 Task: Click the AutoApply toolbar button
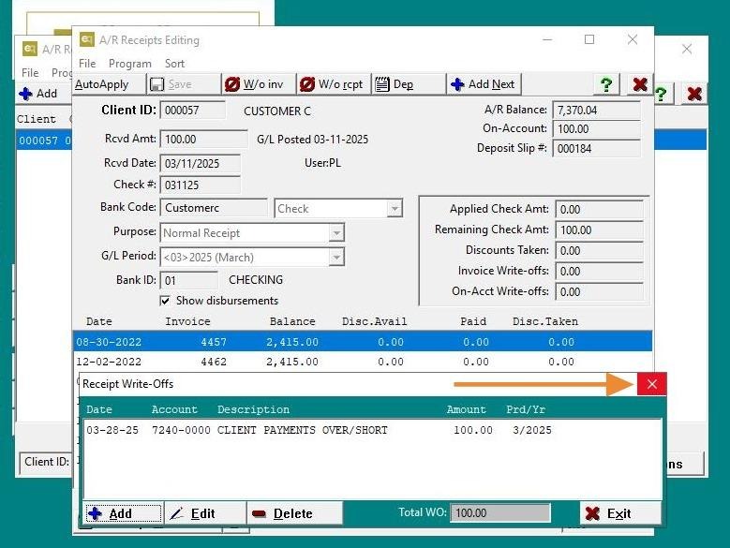(110, 84)
